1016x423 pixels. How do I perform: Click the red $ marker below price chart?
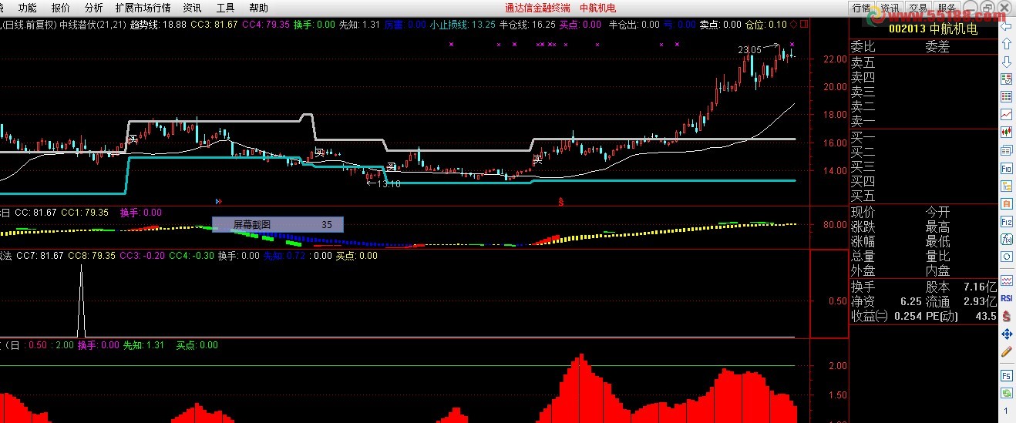pyautogui.click(x=561, y=201)
